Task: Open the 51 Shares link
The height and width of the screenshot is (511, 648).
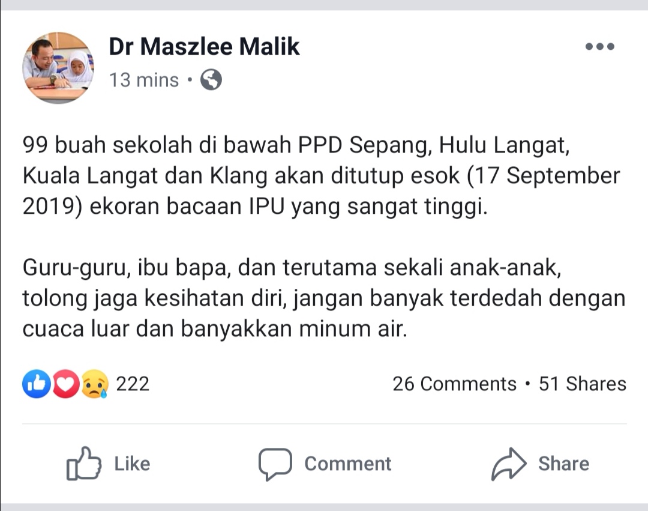Action: point(583,384)
